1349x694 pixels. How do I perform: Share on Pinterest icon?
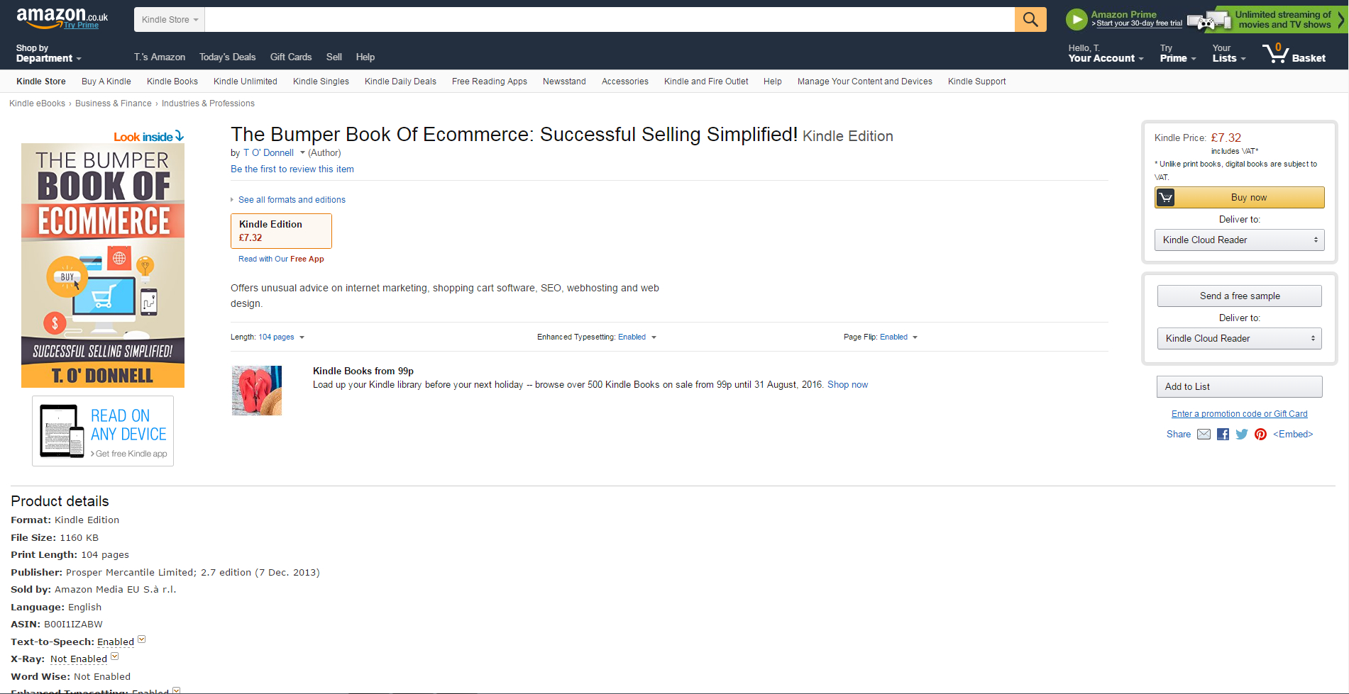(x=1260, y=435)
